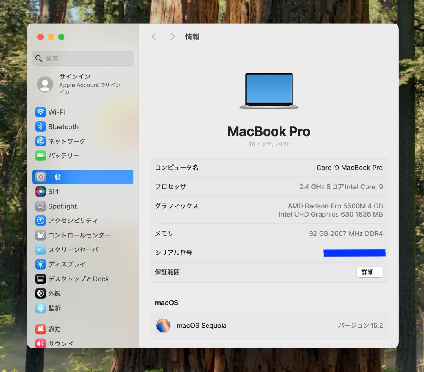Click the MacBook Pro laptop image

click(x=269, y=91)
